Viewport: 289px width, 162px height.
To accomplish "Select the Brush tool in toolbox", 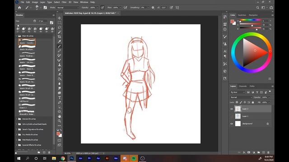I will [59, 46].
